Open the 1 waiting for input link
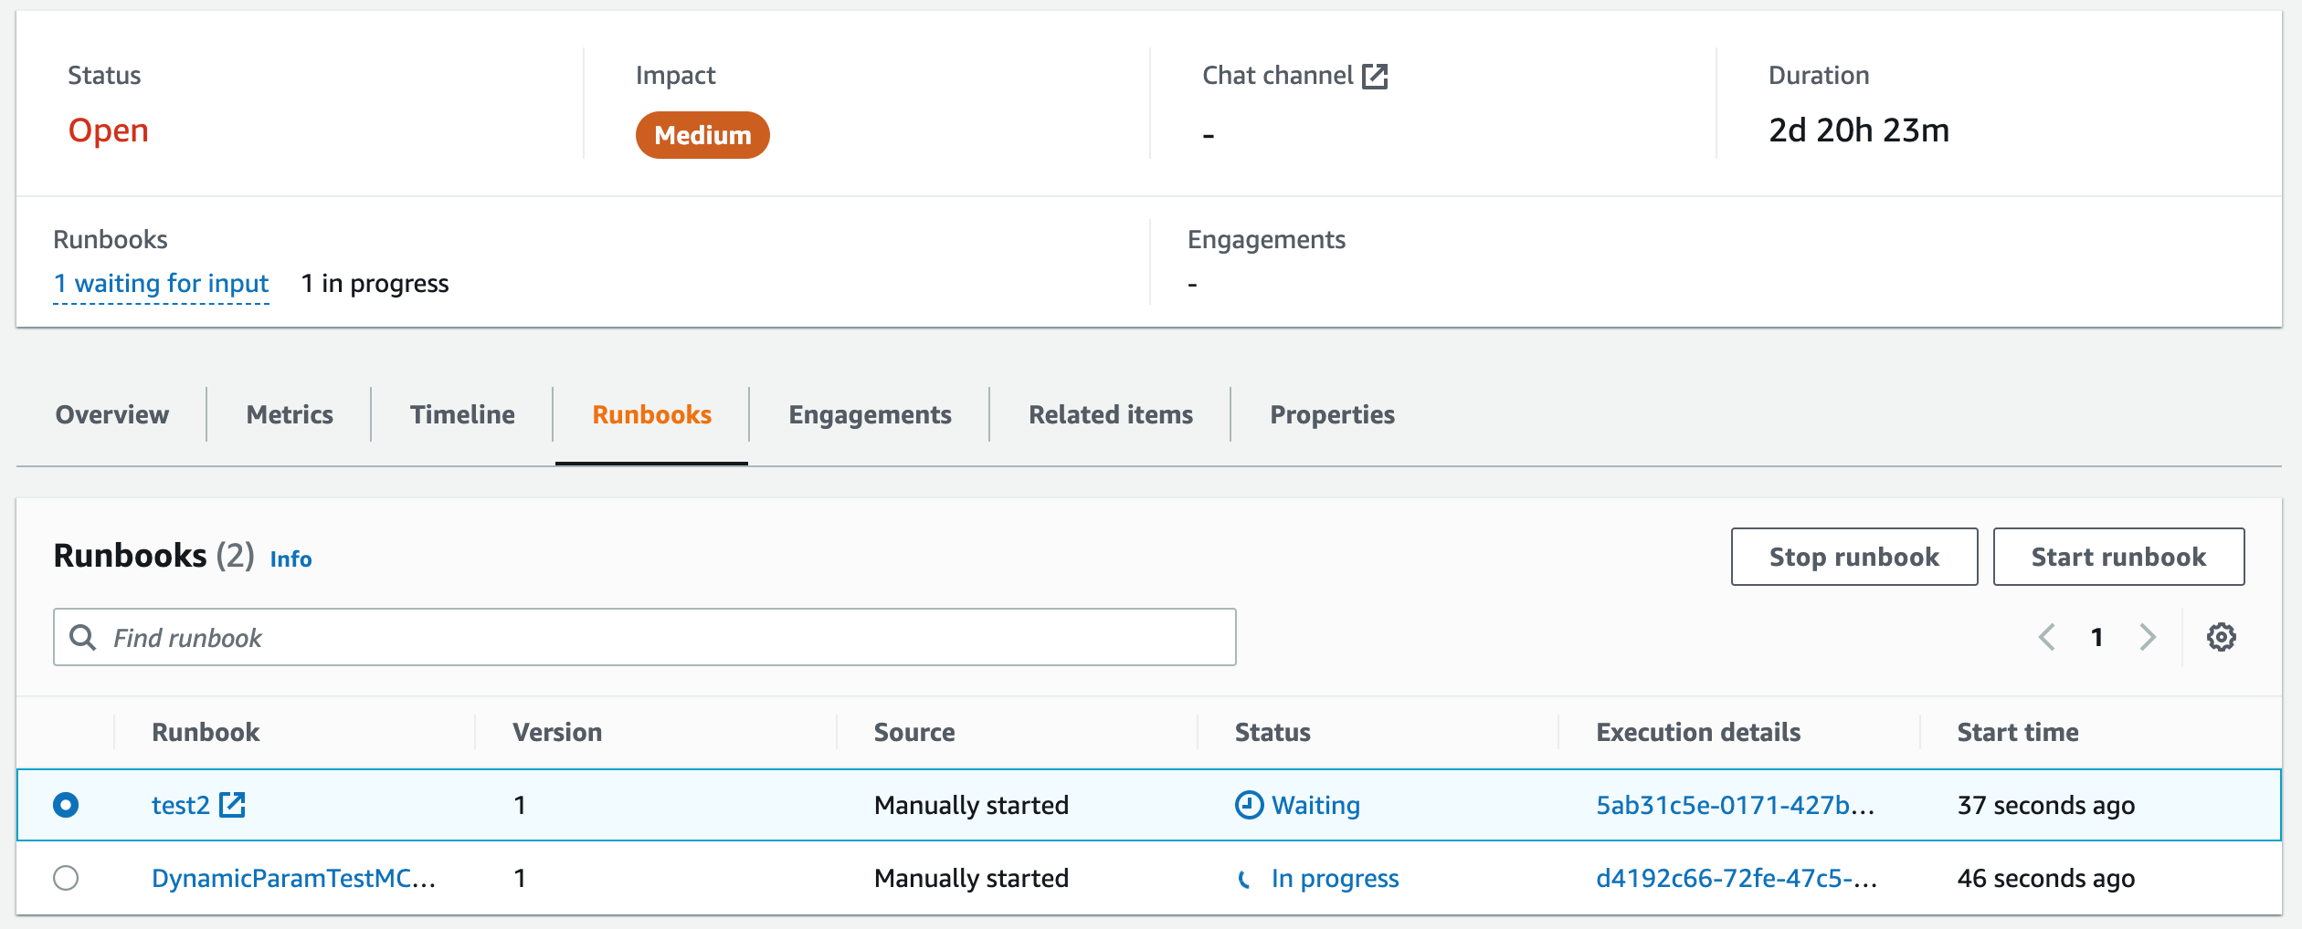This screenshot has width=2302, height=929. [x=161, y=284]
